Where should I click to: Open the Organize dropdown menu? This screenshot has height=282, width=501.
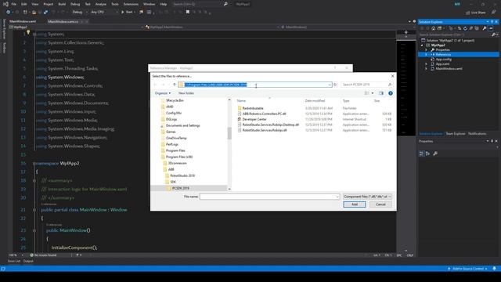pyautogui.click(x=163, y=93)
